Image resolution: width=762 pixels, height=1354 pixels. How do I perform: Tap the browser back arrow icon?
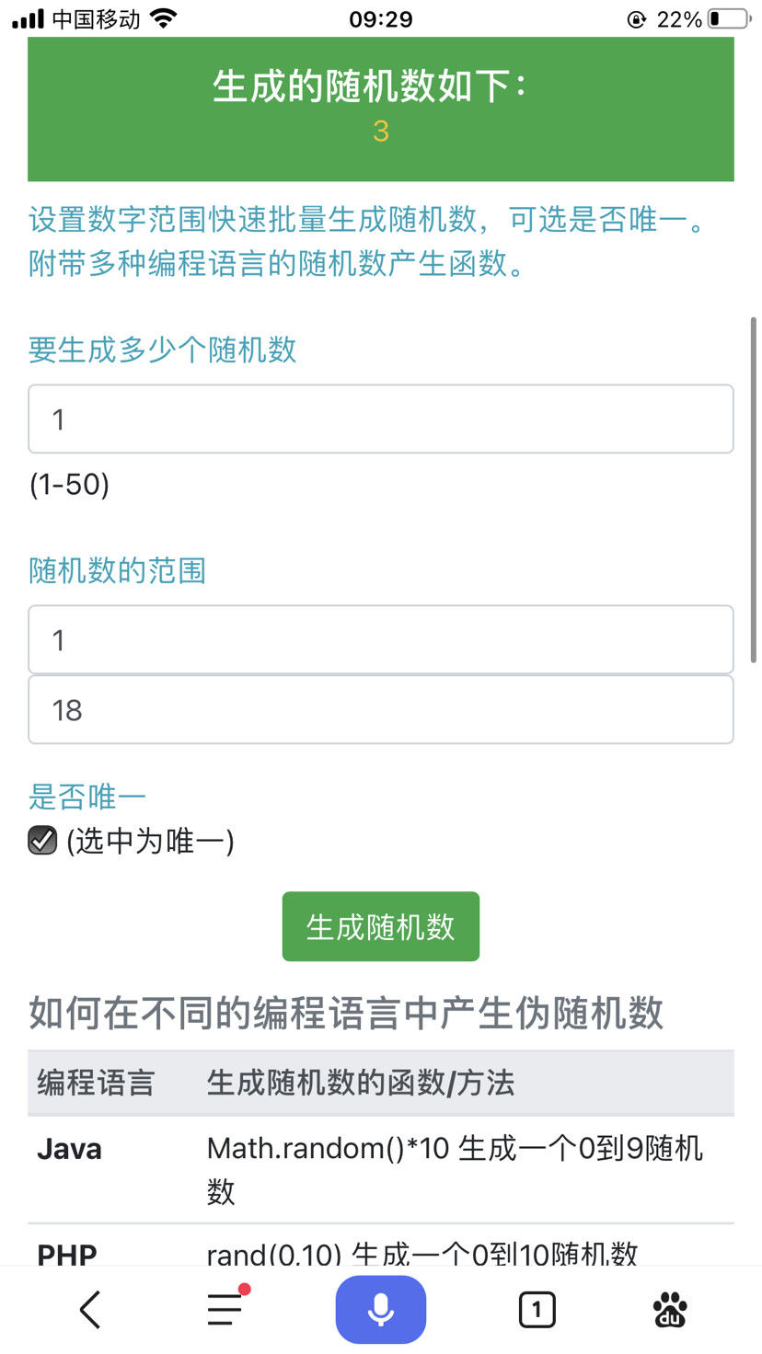90,1309
